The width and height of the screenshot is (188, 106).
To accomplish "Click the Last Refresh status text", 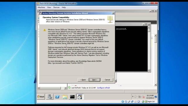I will [x=83, y=88].
